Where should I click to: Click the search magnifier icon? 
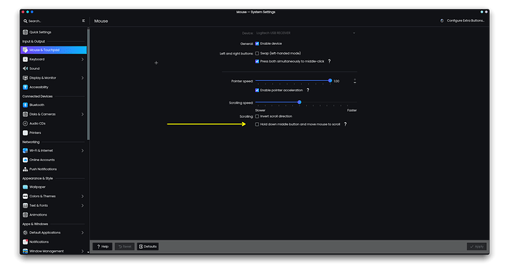click(x=25, y=21)
